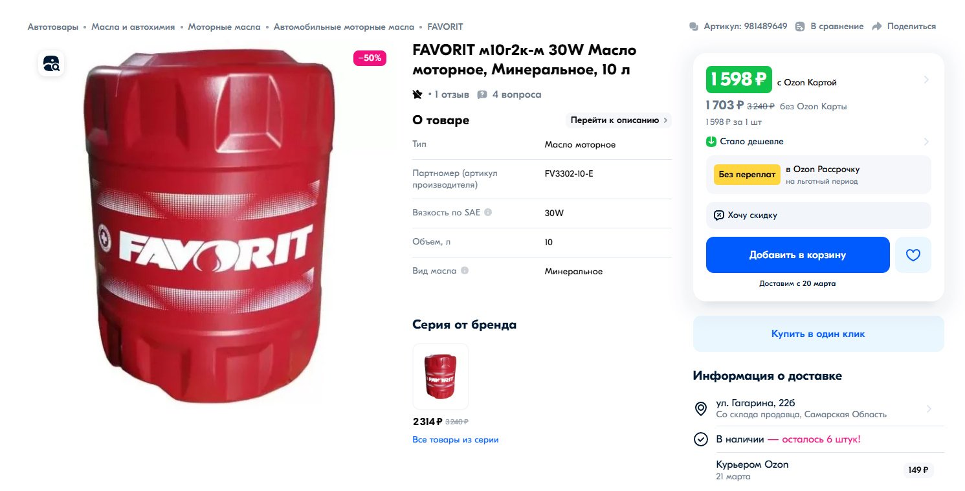Click the share arrow icon
The height and width of the screenshot is (491, 965).
coord(877,27)
